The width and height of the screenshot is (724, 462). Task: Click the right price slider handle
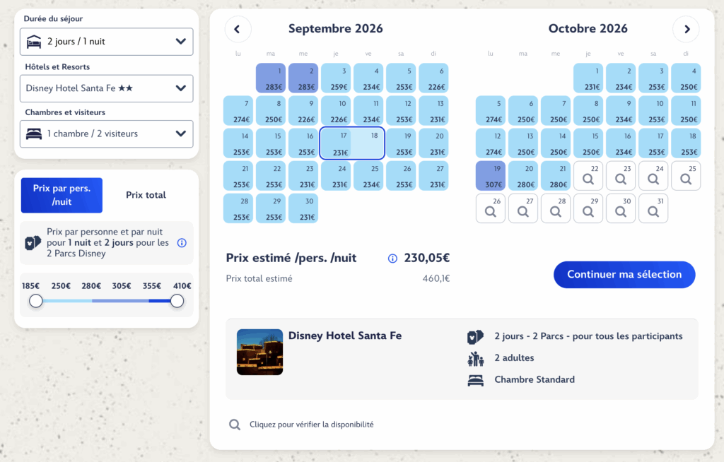point(177,301)
